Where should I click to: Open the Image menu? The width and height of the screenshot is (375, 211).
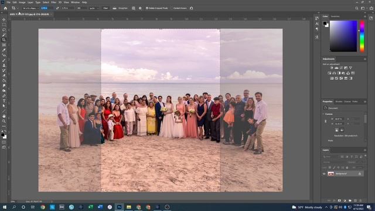[x=22, y=2]
